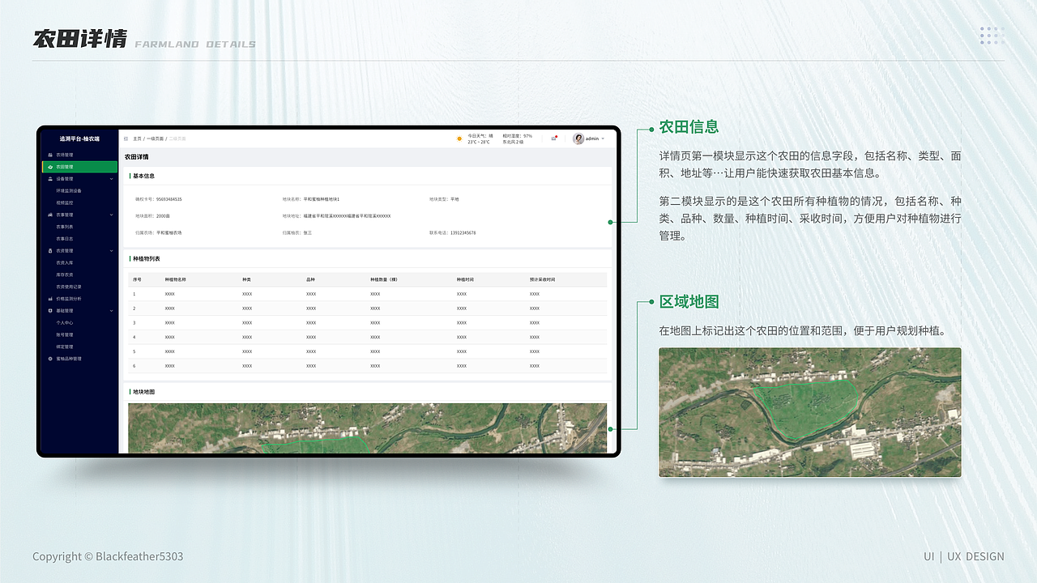Click the 地块地图 section title
The image size is (1037, 583).
143,392
